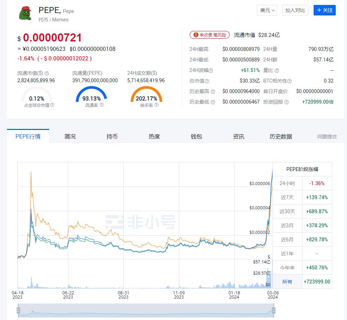The image size is (347, 320).
Task: Click the -1.64% price change text
Action: coord(26,58)
